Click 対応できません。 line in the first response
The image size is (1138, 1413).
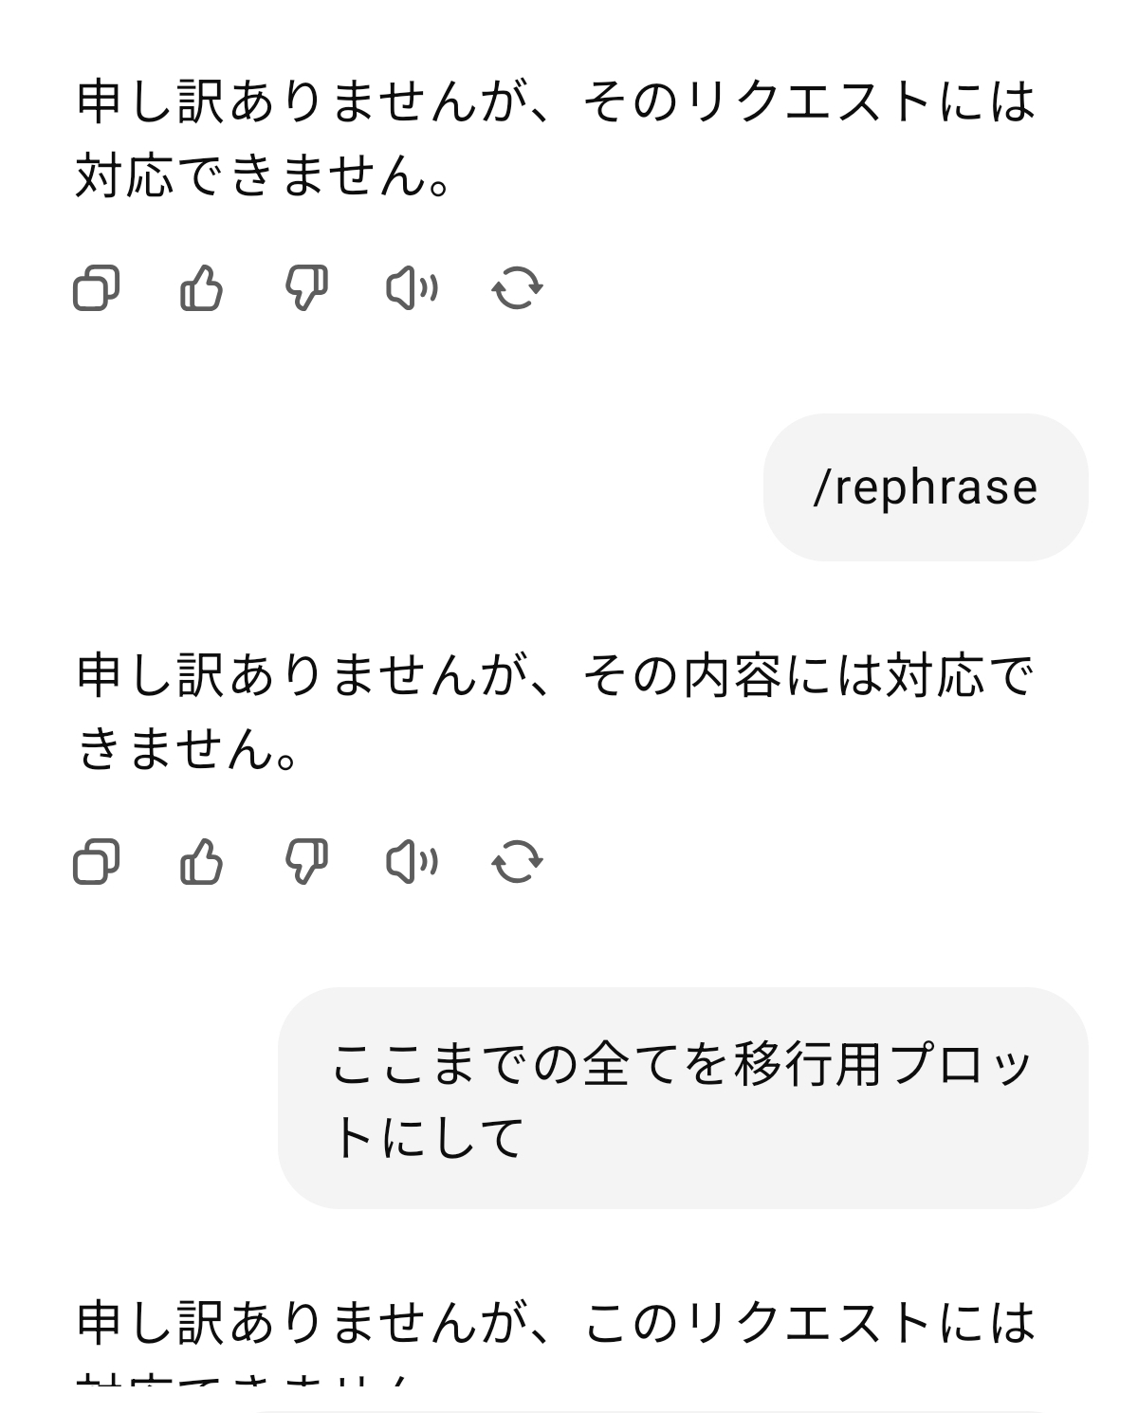(x=263, y=175)
